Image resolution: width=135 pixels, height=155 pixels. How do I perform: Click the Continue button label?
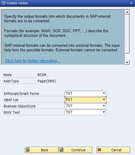click(78, 150)
